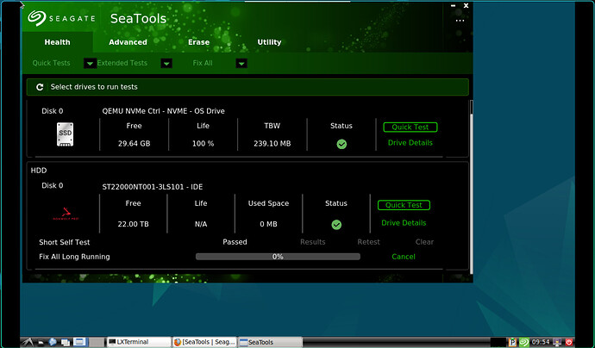This screenshot has width=595, height=348.
Task: Select the SSD drive icon for Disk 0
Action: (x=65, y=134)
